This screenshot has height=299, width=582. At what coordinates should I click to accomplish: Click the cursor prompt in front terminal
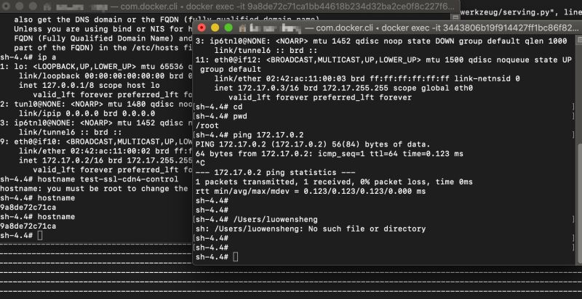[x=235, y=257]
